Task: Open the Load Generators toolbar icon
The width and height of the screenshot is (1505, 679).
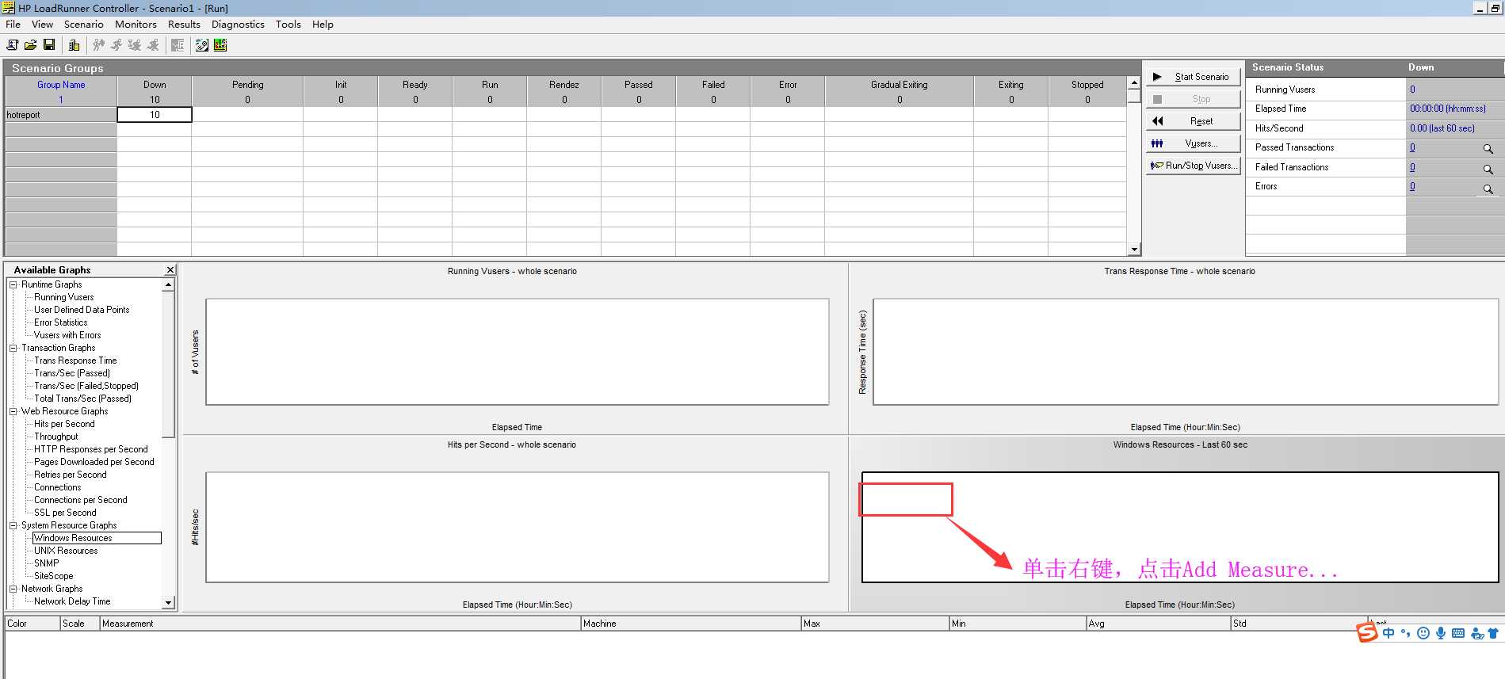Action: [74, 45]
